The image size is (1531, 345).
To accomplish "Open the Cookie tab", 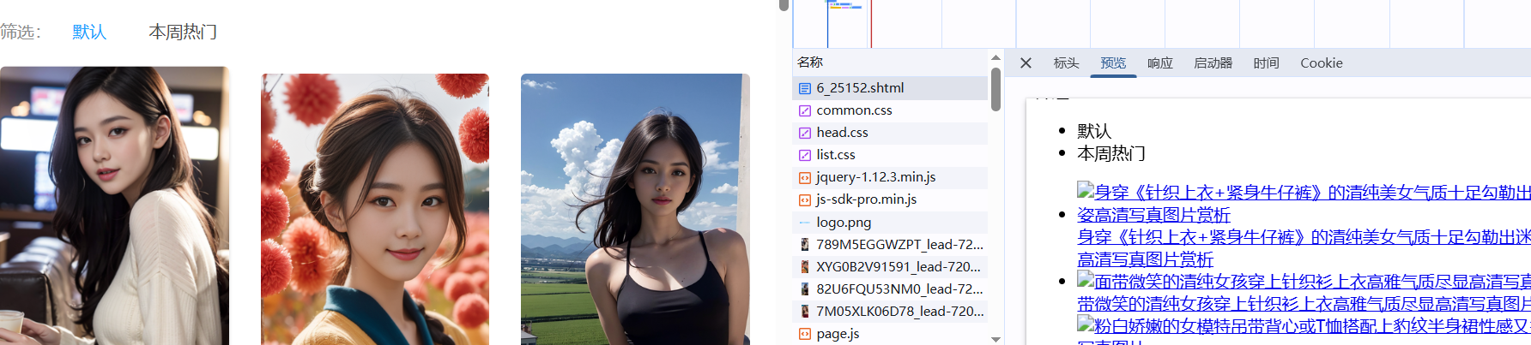I will [1321, 63].
